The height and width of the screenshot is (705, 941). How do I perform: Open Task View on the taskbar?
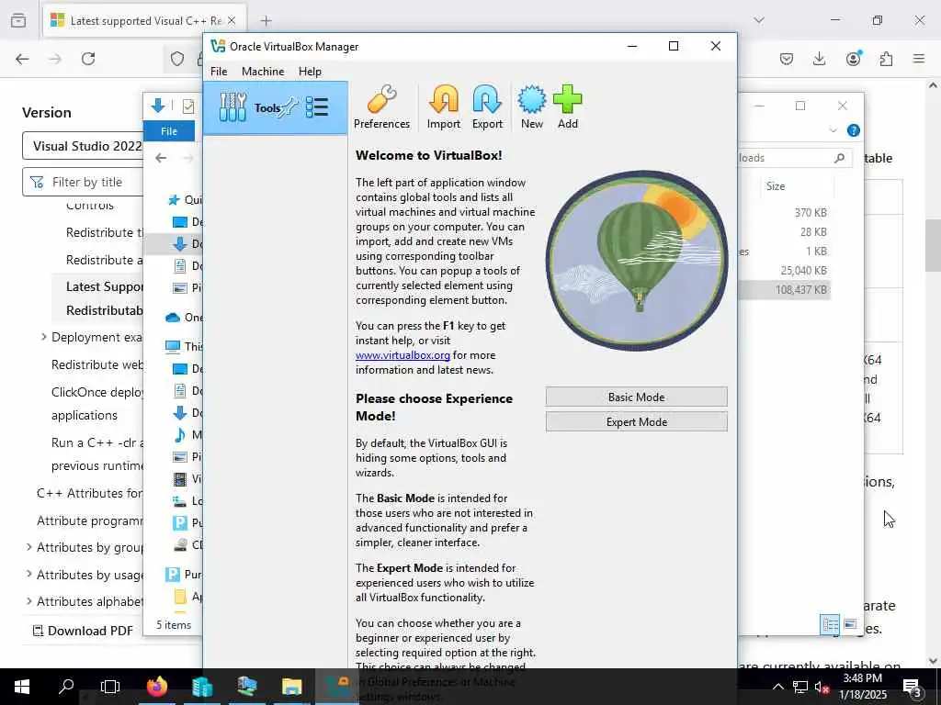pyautogui.click(x=110, y=686)
